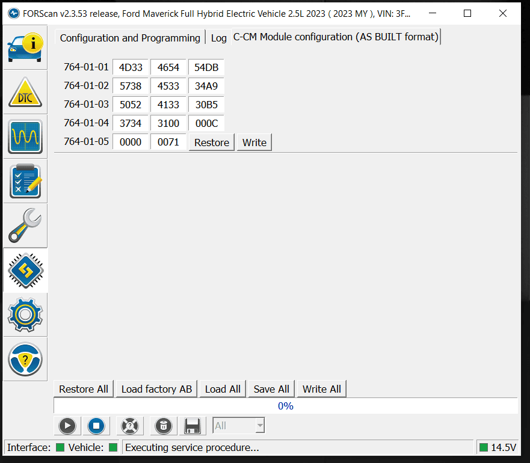Click the Load All button
Screen dimensions: 530x463
[x=223, y=389]
